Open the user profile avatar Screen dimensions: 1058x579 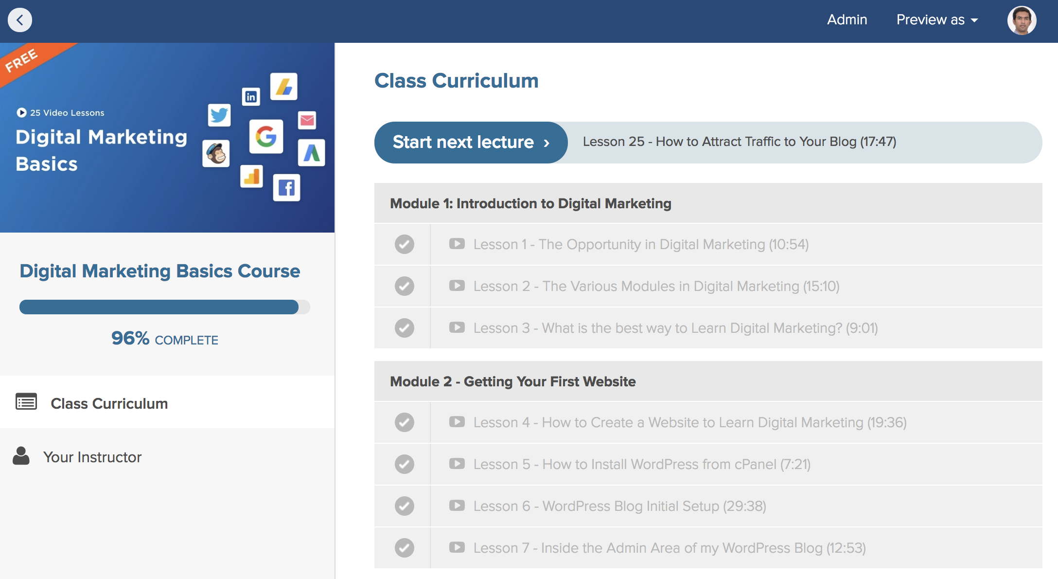point(1022,20)
